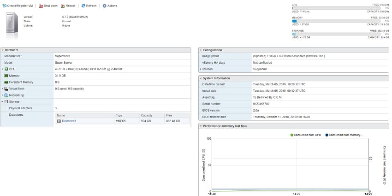This screenshot has height=196, width=392.
Task: Click the blue Consumed host memory legend dot
Action: (x=327, y=135)
